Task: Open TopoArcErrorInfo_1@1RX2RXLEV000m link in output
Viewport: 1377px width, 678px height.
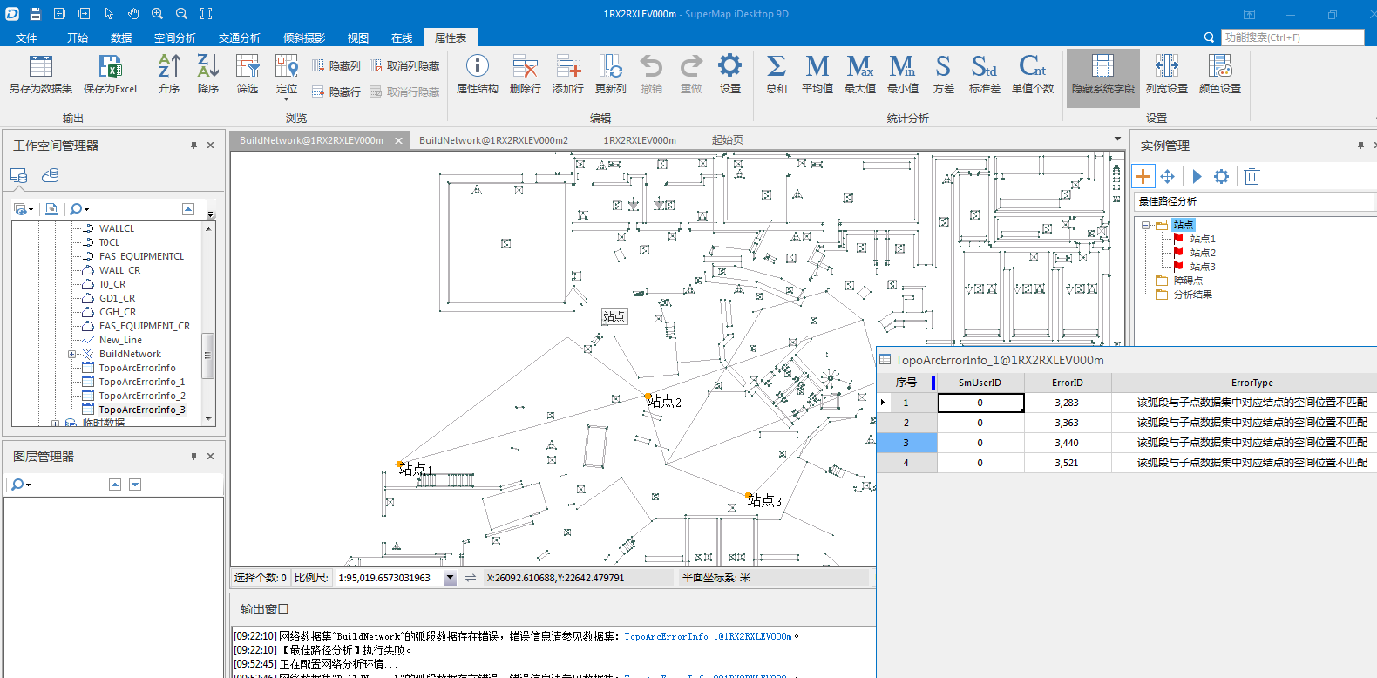Action: coord(708,637)
